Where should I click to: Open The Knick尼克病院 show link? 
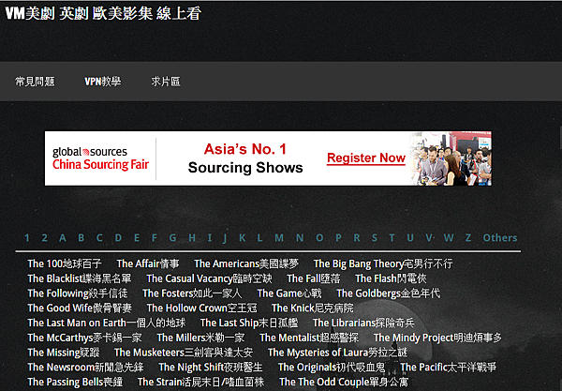tap(313, 308)
